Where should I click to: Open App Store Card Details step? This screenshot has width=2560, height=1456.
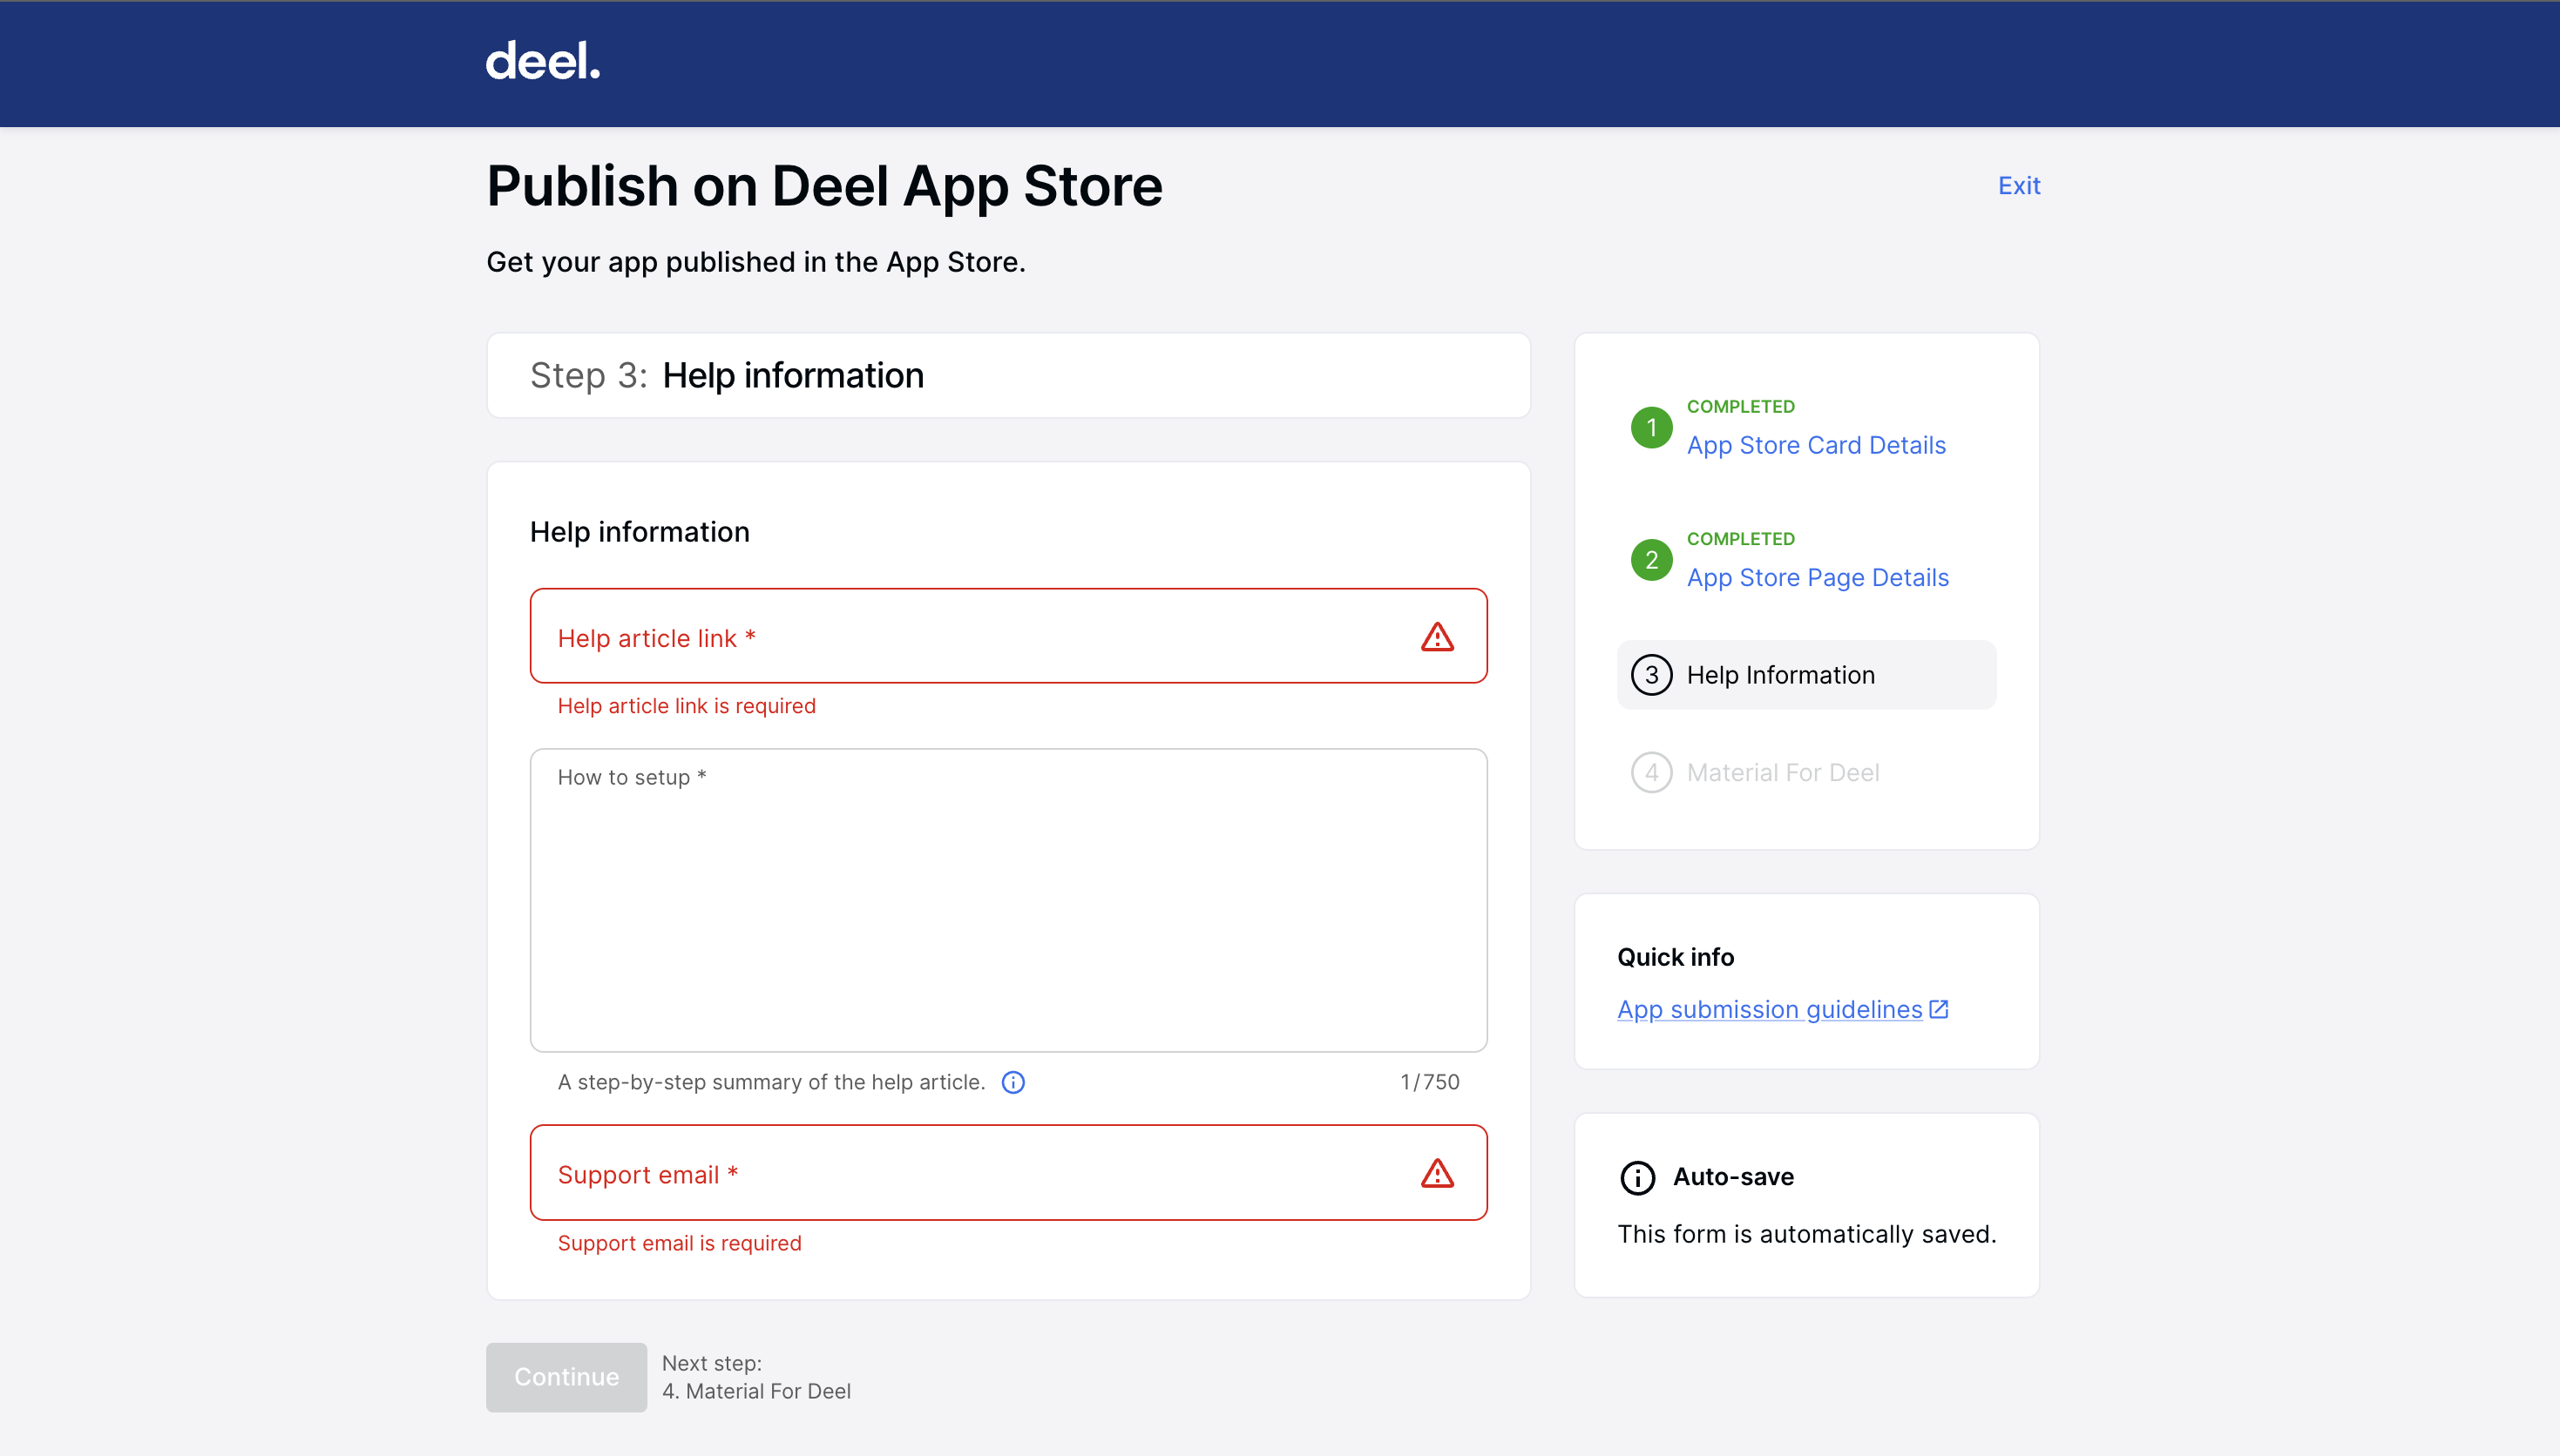pyautogui.click(x=1816, y=445)
